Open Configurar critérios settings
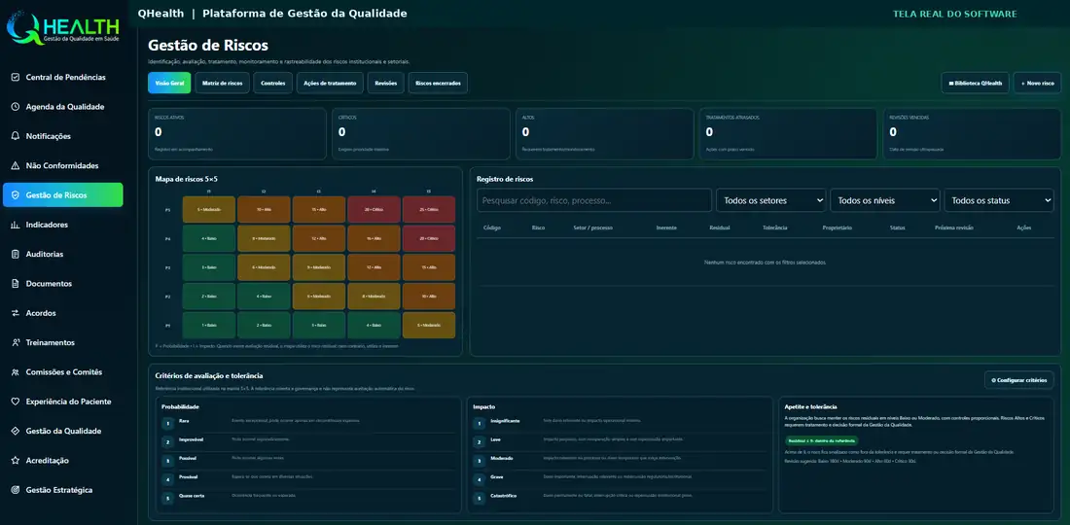 (x=1019, y=380)
